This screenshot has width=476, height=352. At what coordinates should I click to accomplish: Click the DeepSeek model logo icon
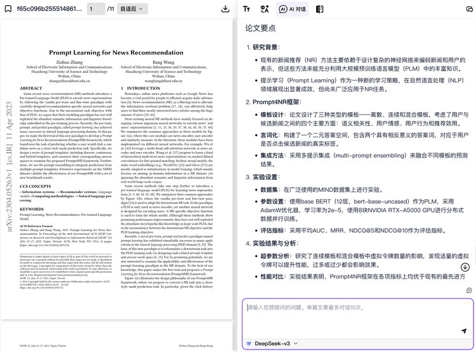249,344
